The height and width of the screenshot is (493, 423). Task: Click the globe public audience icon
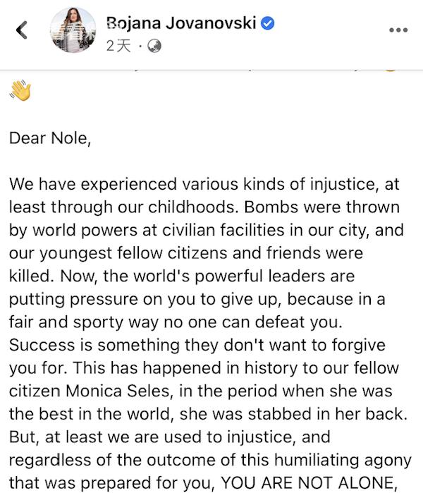[x=154, y=46]
